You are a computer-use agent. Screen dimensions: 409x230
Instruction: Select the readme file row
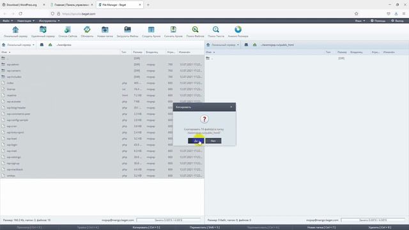pyautogui.click(x=102, y=95)
